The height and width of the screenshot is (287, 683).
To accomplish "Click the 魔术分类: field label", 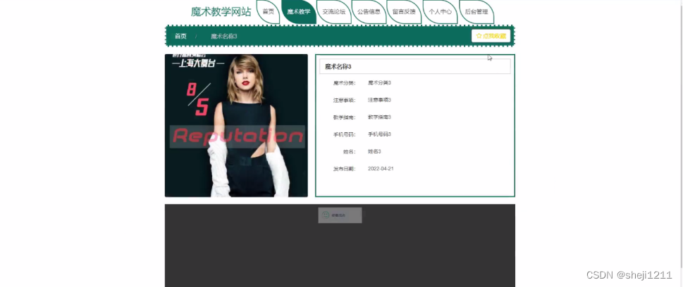I will click(x=345, y=83).
